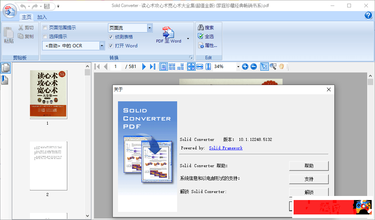
Task: Go to the next page arrow
Action: click(x=144, y=67)
